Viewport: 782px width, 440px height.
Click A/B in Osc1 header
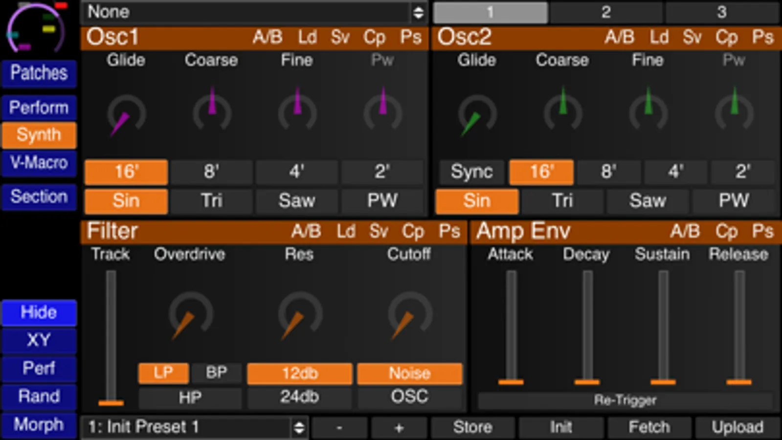tap(268, 37)
